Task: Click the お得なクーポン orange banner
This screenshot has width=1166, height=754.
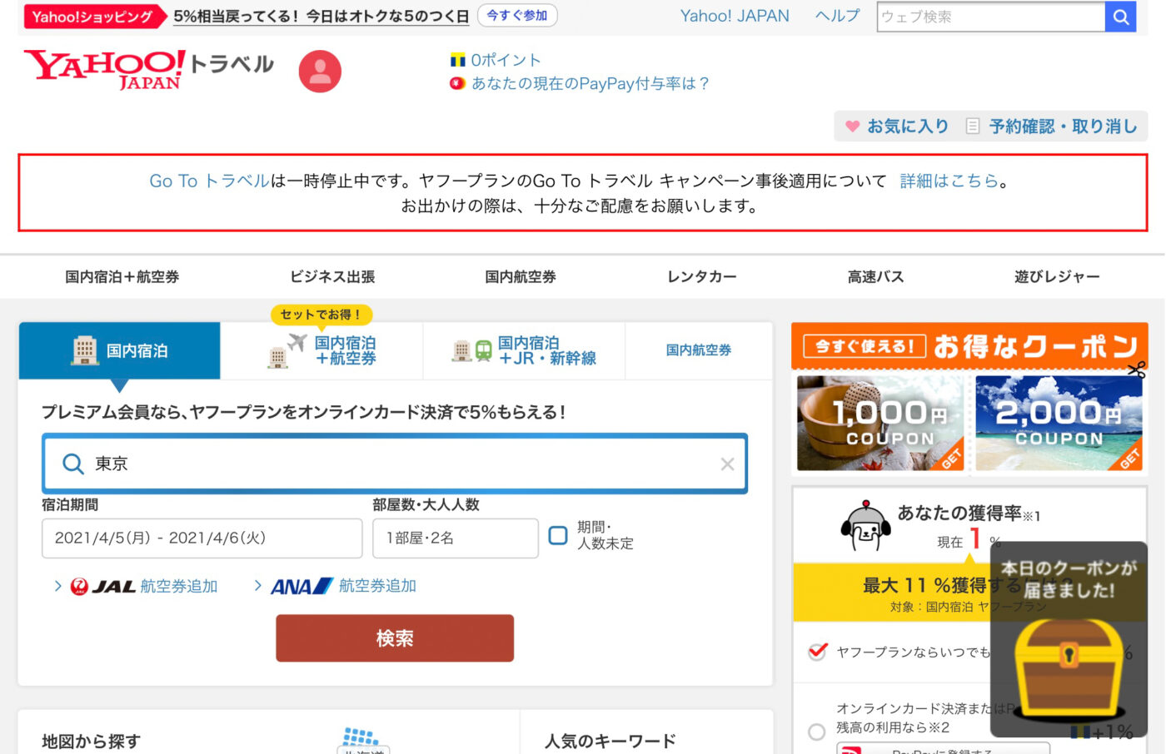Action: [969, 346]
